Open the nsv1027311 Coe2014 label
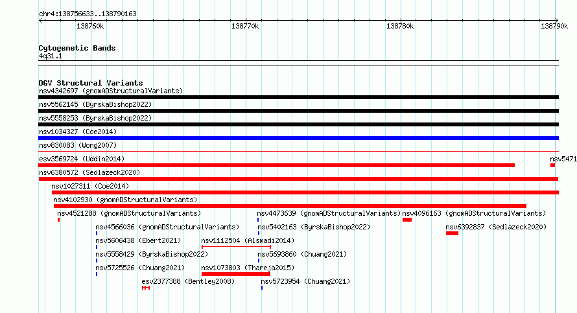Screen dimensions: 577x313 [90, 186]
